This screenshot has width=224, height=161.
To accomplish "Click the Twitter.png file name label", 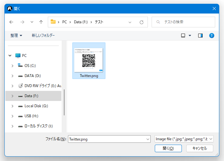I will coord(89,76).
